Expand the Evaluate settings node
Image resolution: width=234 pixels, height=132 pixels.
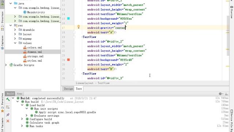tap(27, 115)
